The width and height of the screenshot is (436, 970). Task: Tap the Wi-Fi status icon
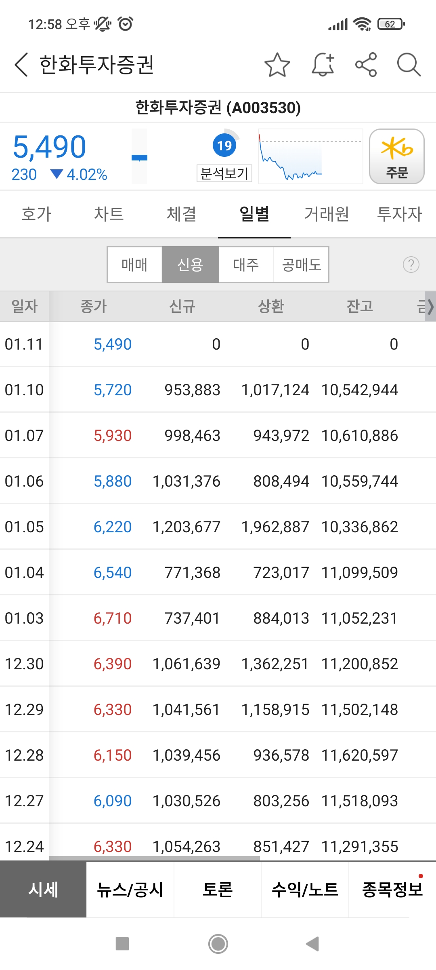[362, 24]
